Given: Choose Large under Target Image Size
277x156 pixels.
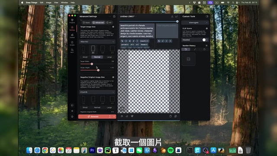Looking at the screenshot, I should point(109,57).
